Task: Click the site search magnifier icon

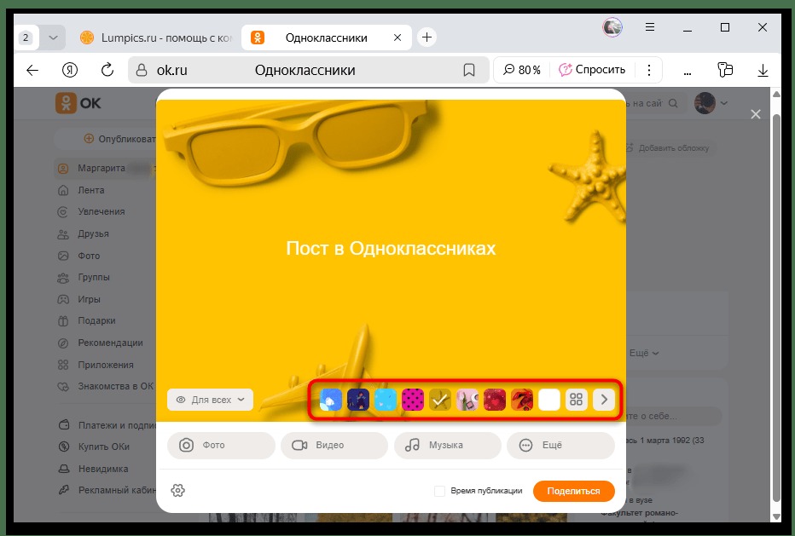Action: click(673, 103)
